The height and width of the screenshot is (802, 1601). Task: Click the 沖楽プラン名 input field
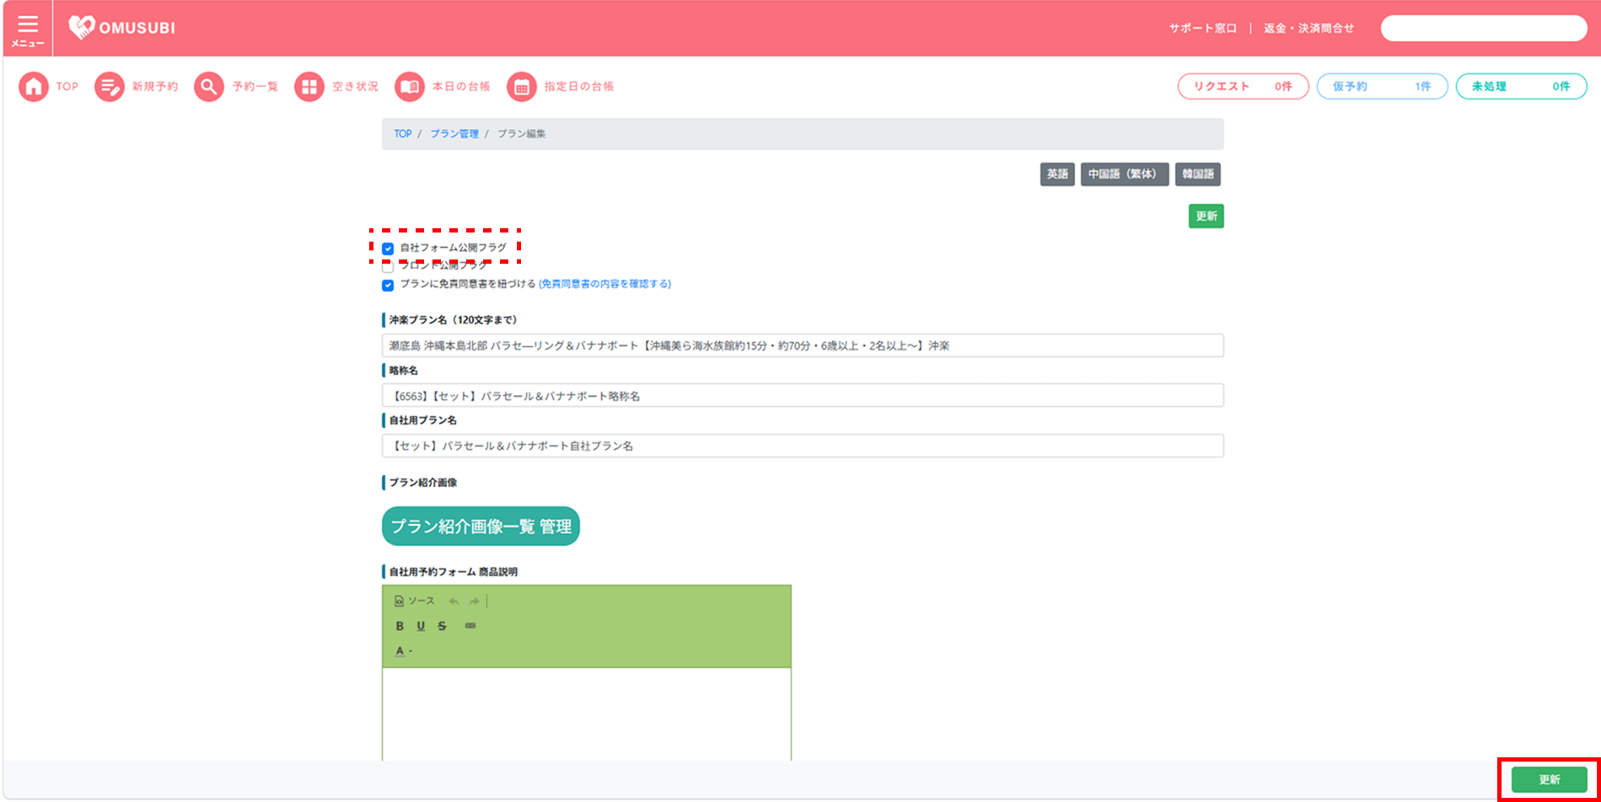click(803, 345)
